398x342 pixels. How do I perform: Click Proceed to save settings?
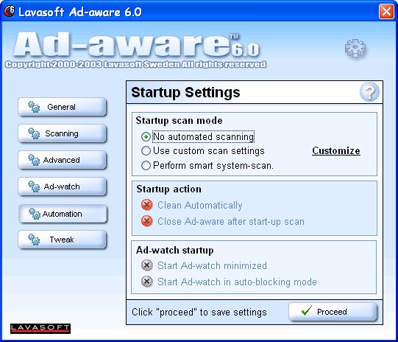pyautogui.click(x=333, y=312)
